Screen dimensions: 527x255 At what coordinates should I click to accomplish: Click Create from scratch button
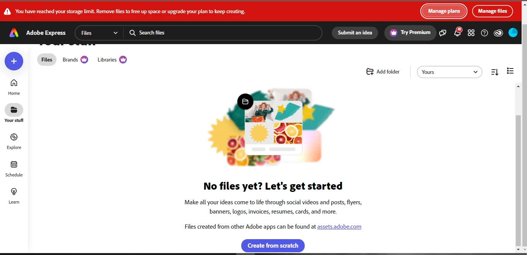click(273, 246)
